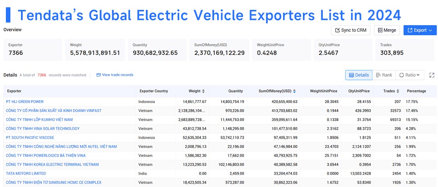Open AUTEL VIỆT NAM exporter link
The height and width of the screenshot is (187, 438).
tap(61, 147)
